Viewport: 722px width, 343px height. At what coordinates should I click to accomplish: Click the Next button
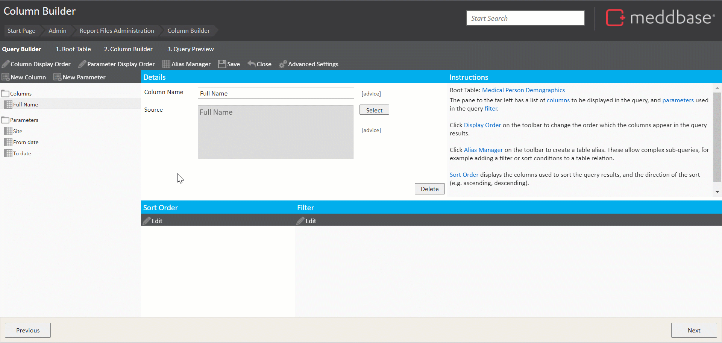[694, 330]
